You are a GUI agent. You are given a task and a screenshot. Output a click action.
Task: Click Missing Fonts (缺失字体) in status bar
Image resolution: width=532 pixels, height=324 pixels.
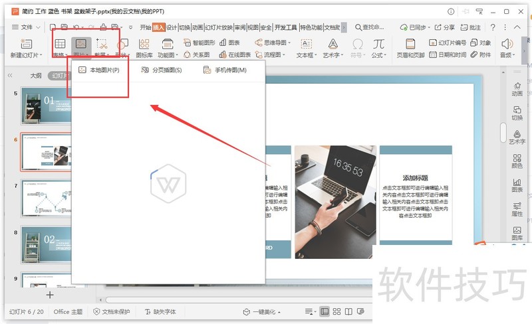[x=160, y=312]
